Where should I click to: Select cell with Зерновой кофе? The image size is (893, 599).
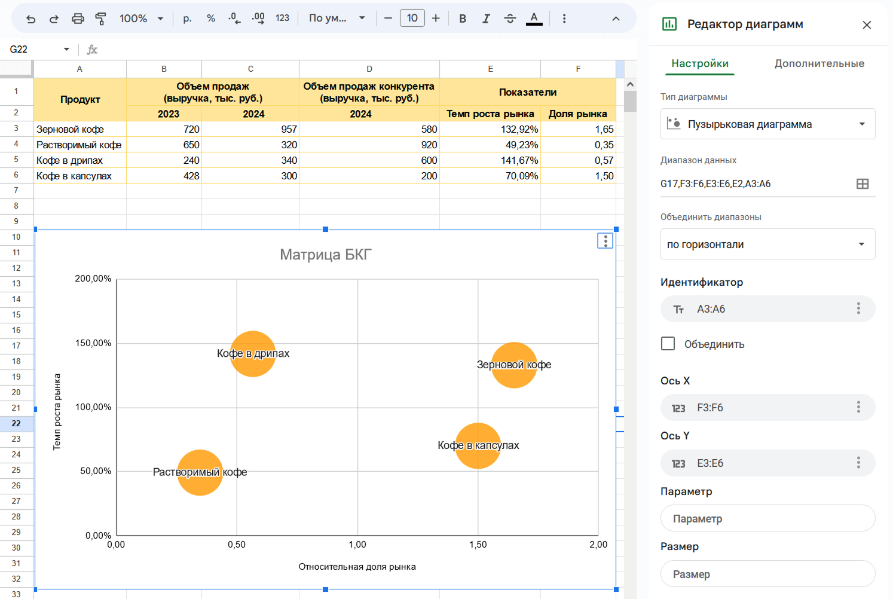point(80,129)
